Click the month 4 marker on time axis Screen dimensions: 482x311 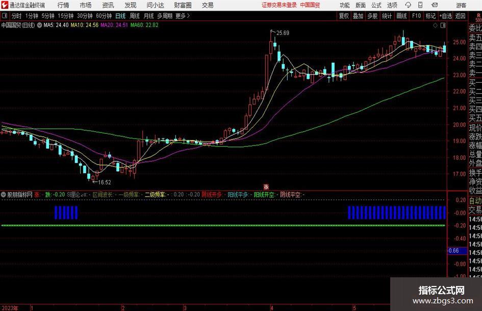[x=272, y=308]
